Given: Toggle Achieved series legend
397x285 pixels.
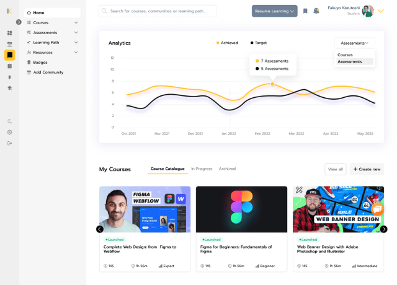Looking at the screenshot, I should [x=227, y=43].
